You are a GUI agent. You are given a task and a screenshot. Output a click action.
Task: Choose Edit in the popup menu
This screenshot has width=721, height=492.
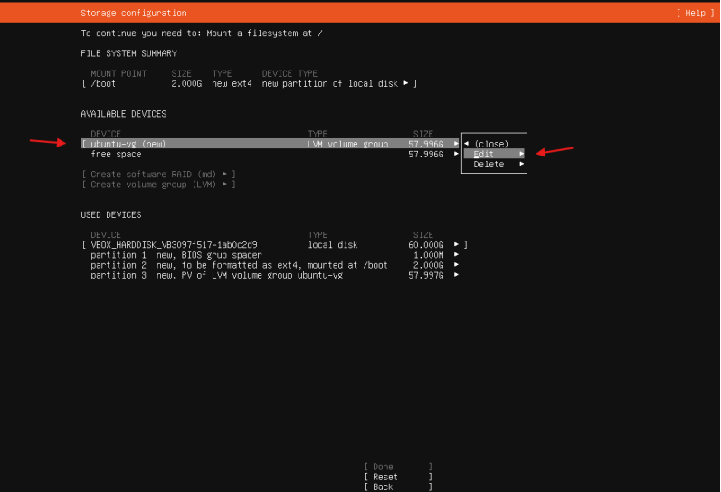pyautogui.click(x=484, y=154)
